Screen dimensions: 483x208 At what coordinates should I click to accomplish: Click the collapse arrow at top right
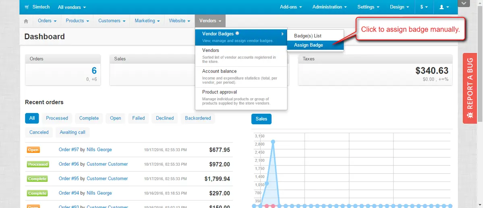pyautogui.click(x=464, y=3)
